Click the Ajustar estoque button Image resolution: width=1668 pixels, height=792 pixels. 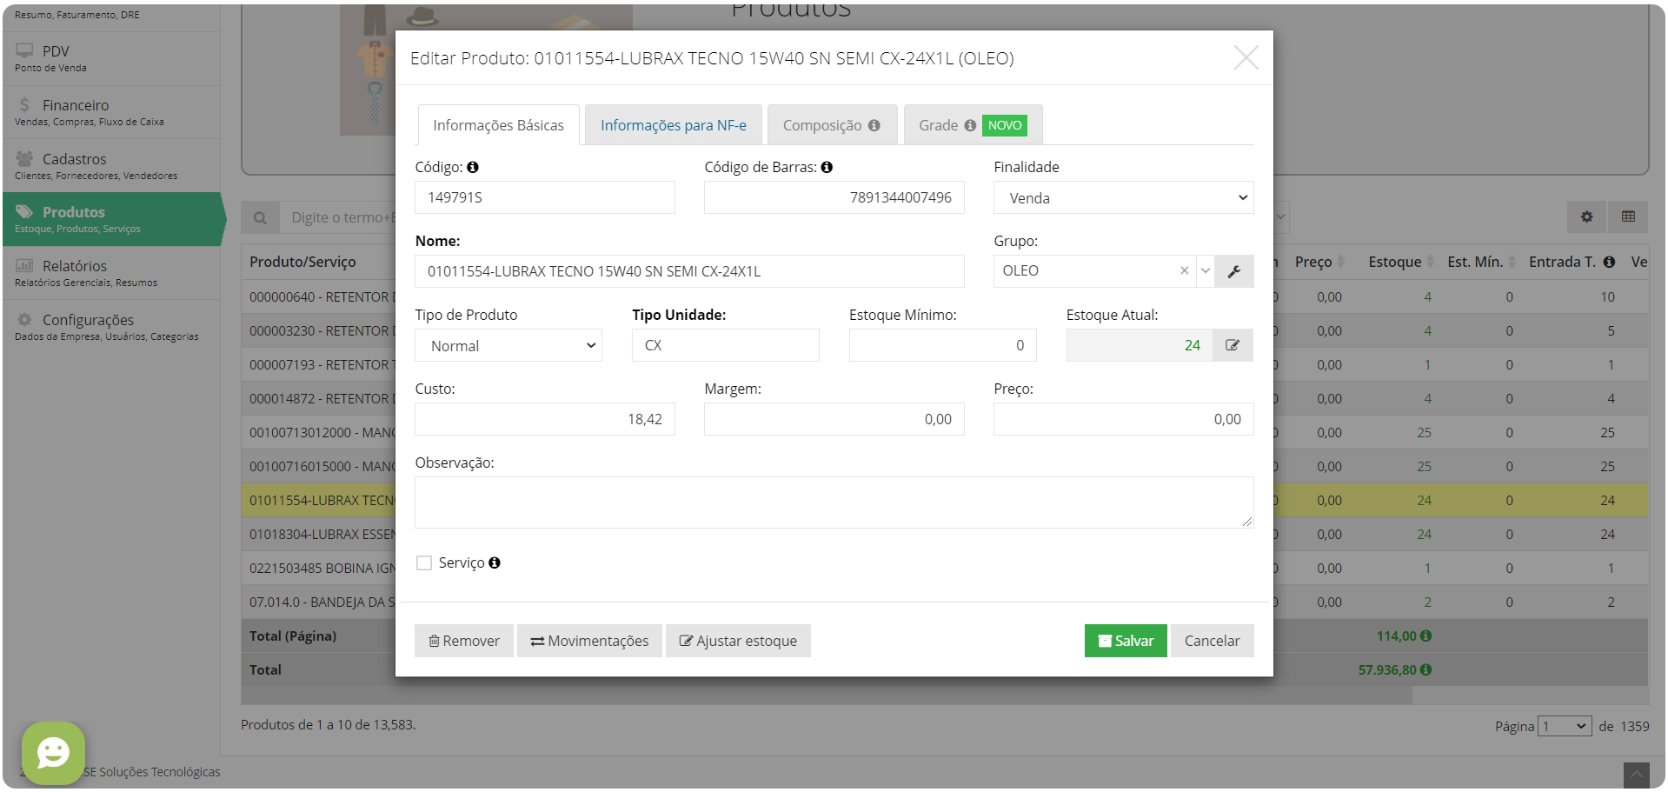tap(737, 641)
